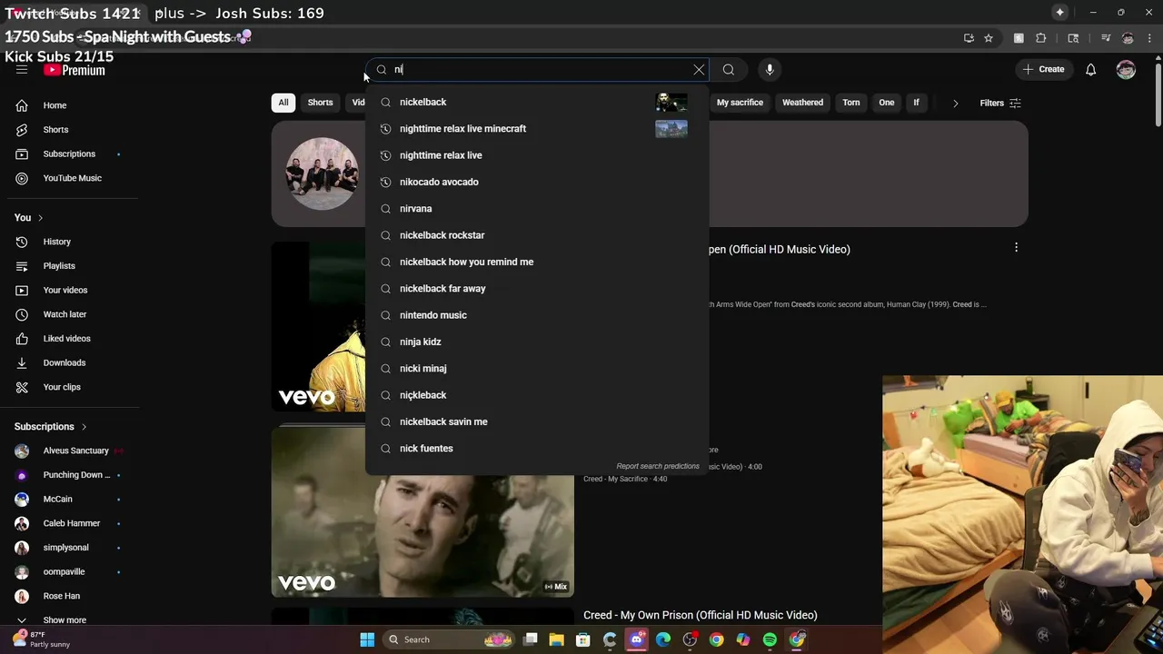
Task: Select the Weathered filter chip
Action: pyautogui.click(x=802, y=103)
